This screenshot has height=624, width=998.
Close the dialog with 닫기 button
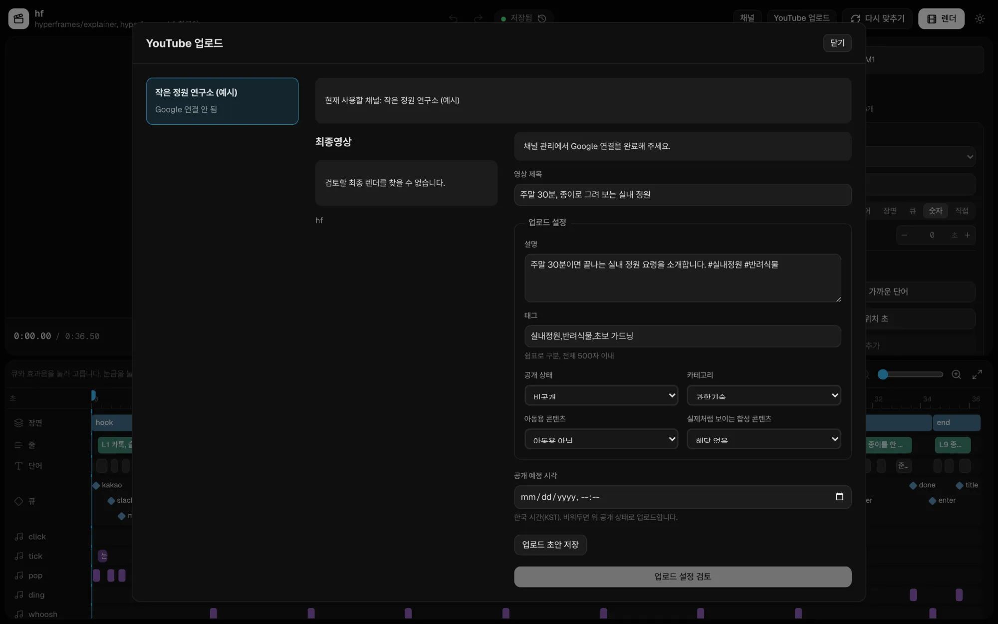click(x=837, y=43)
